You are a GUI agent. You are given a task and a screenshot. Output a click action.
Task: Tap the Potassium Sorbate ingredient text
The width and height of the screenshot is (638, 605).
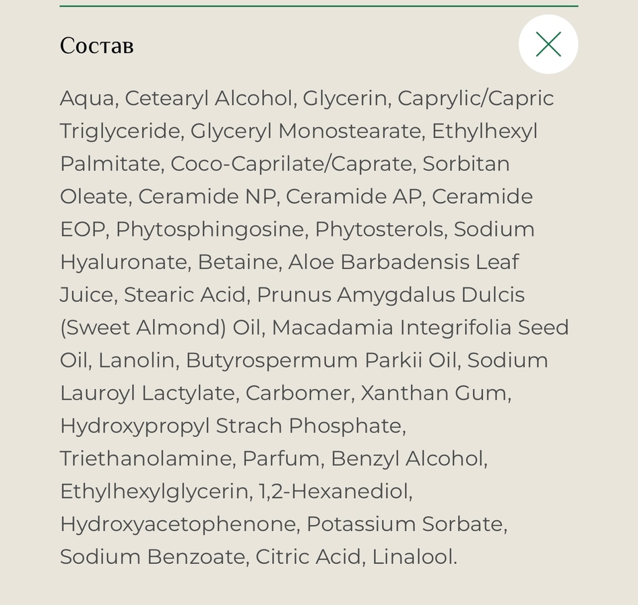click(x=404, y=524)
